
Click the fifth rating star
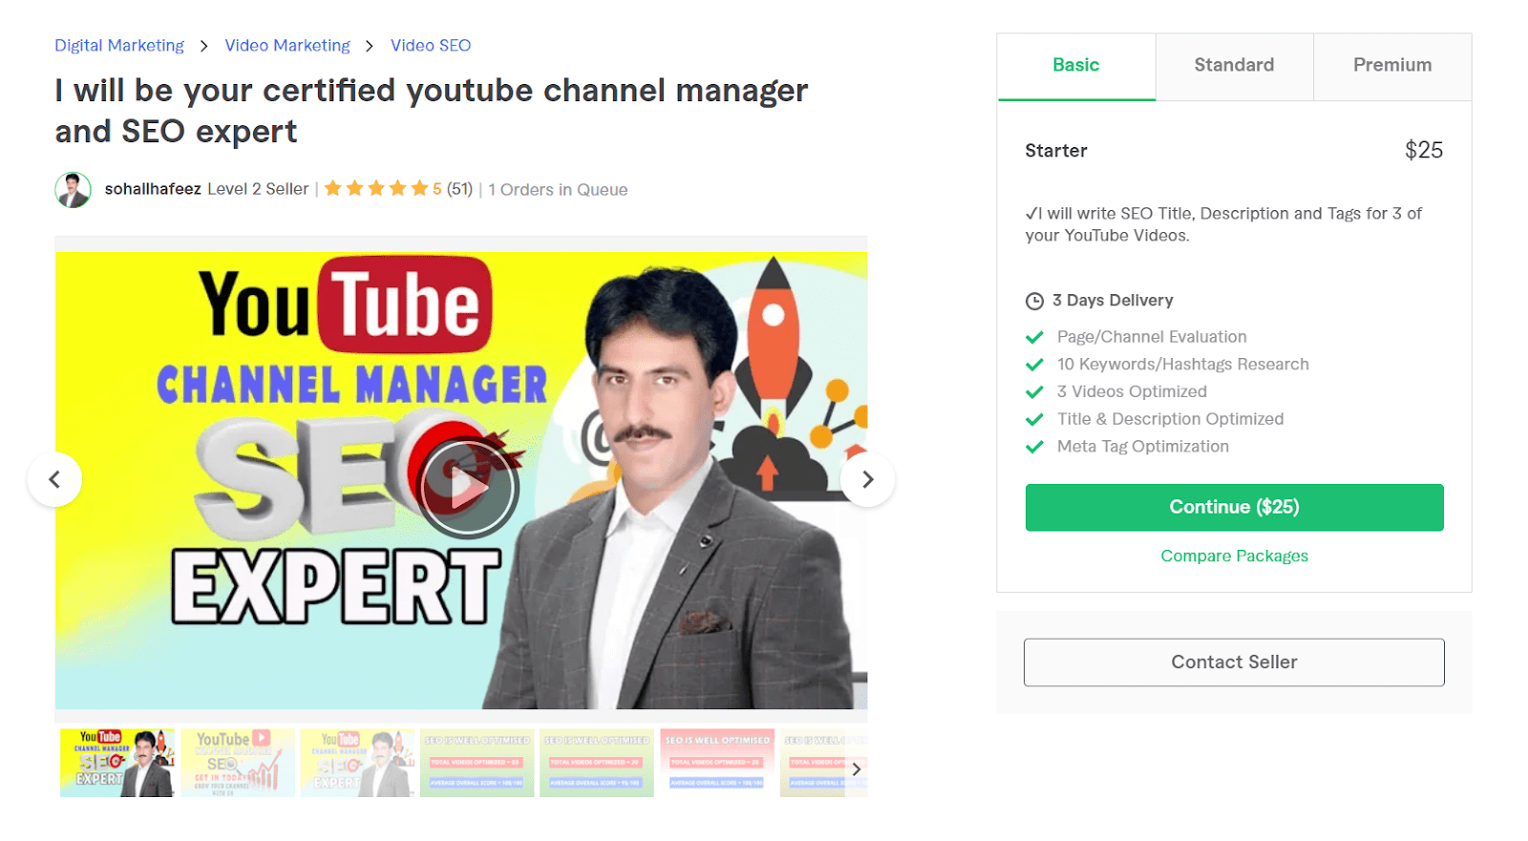pyautogui.click(x=419, y=188)
